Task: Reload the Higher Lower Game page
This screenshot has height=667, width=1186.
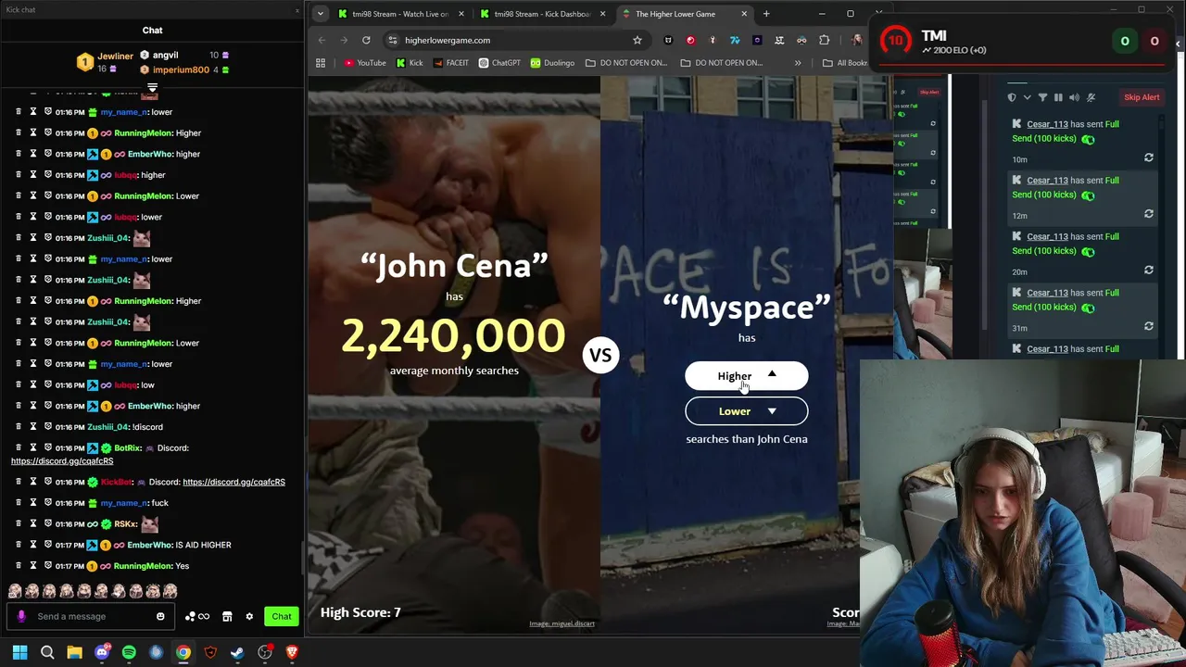Action: [x=366, y=40]
